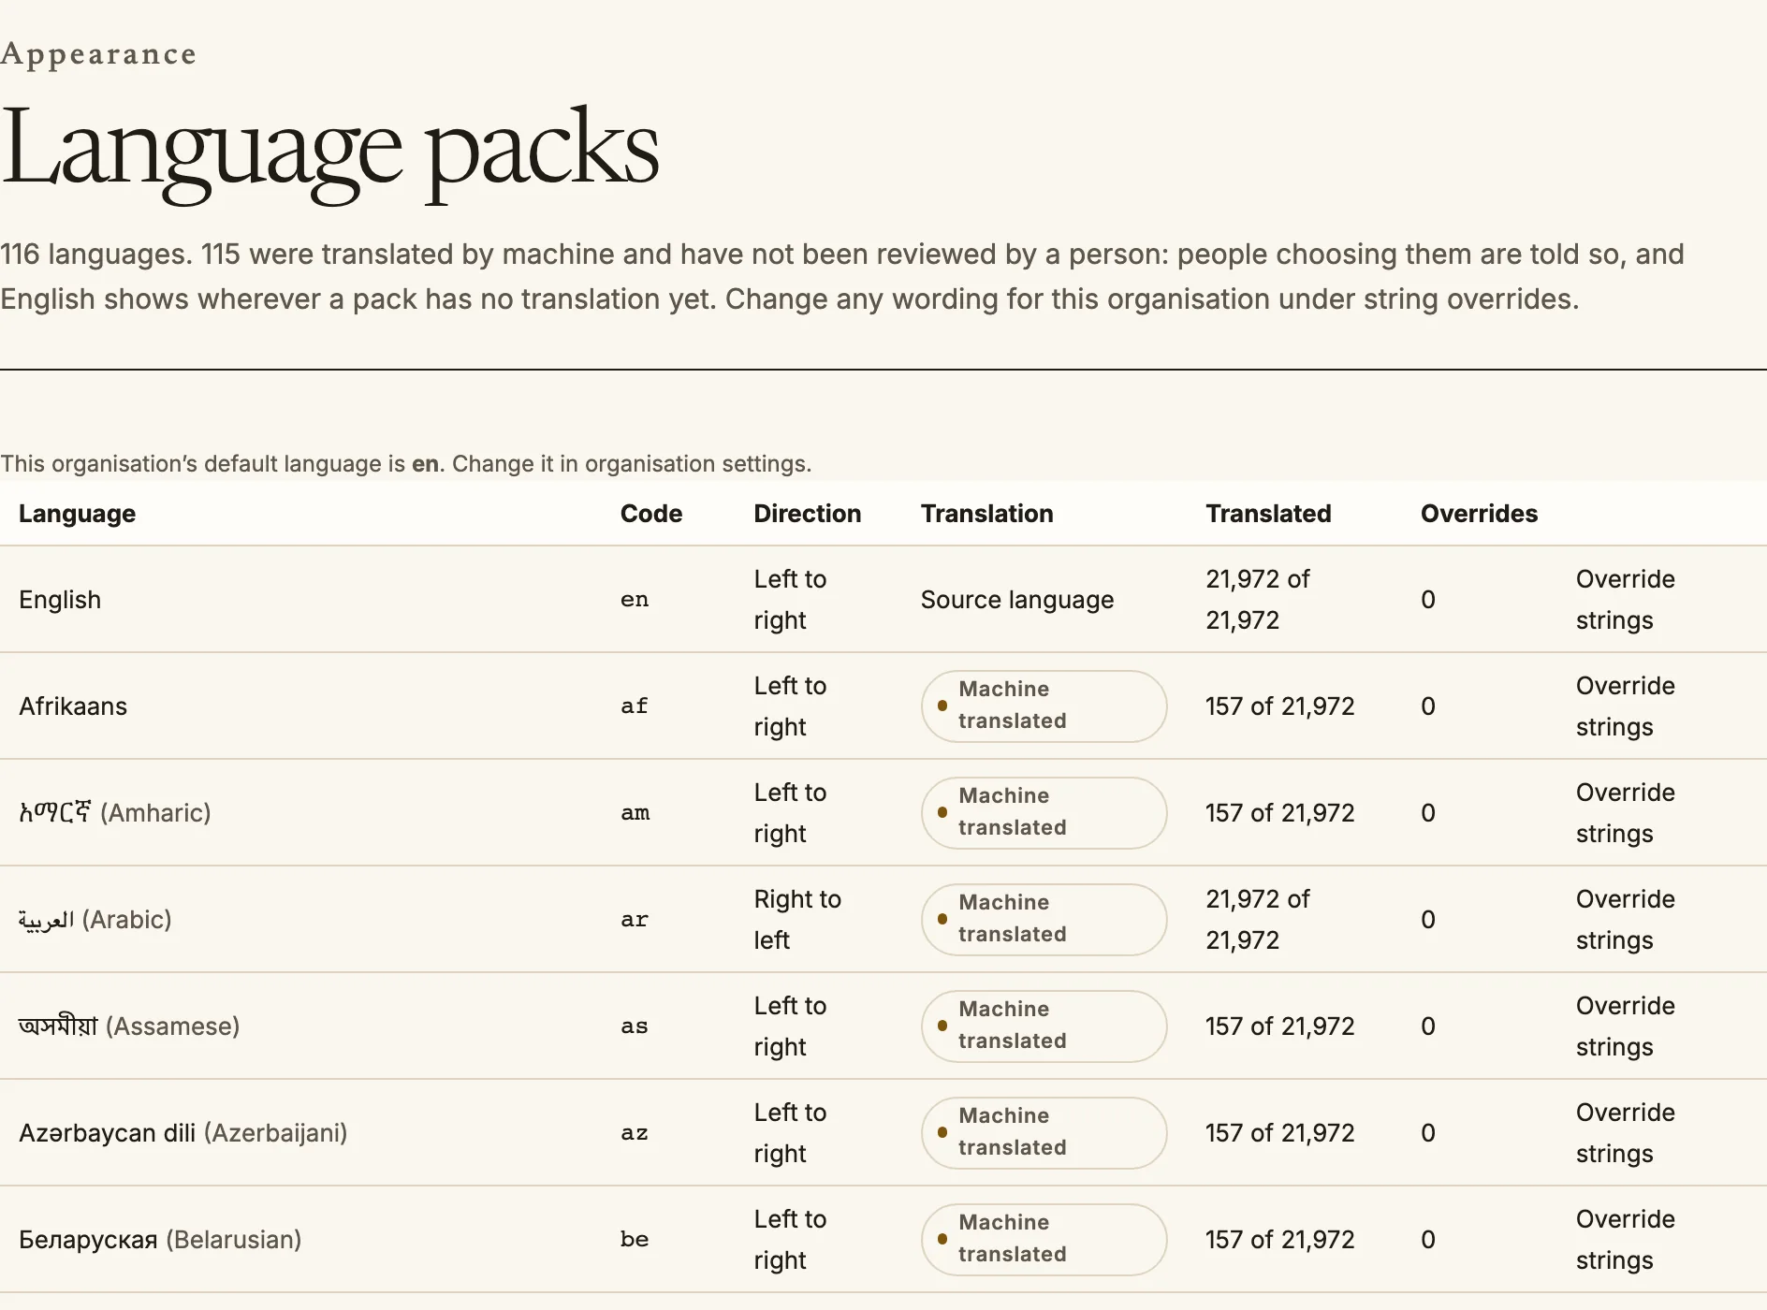This screenshot has width=1767, height=1310.
Task: Click the language code "ar"
Action: tap(635, 920)
